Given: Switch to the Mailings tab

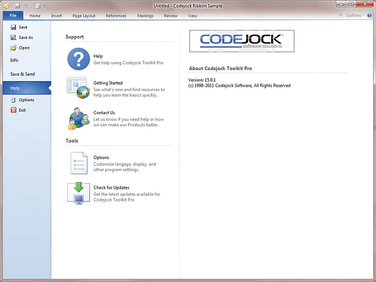Looking at the screenshot, I should [145, 16].
